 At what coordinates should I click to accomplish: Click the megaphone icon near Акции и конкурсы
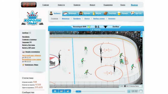pos(23,52)
